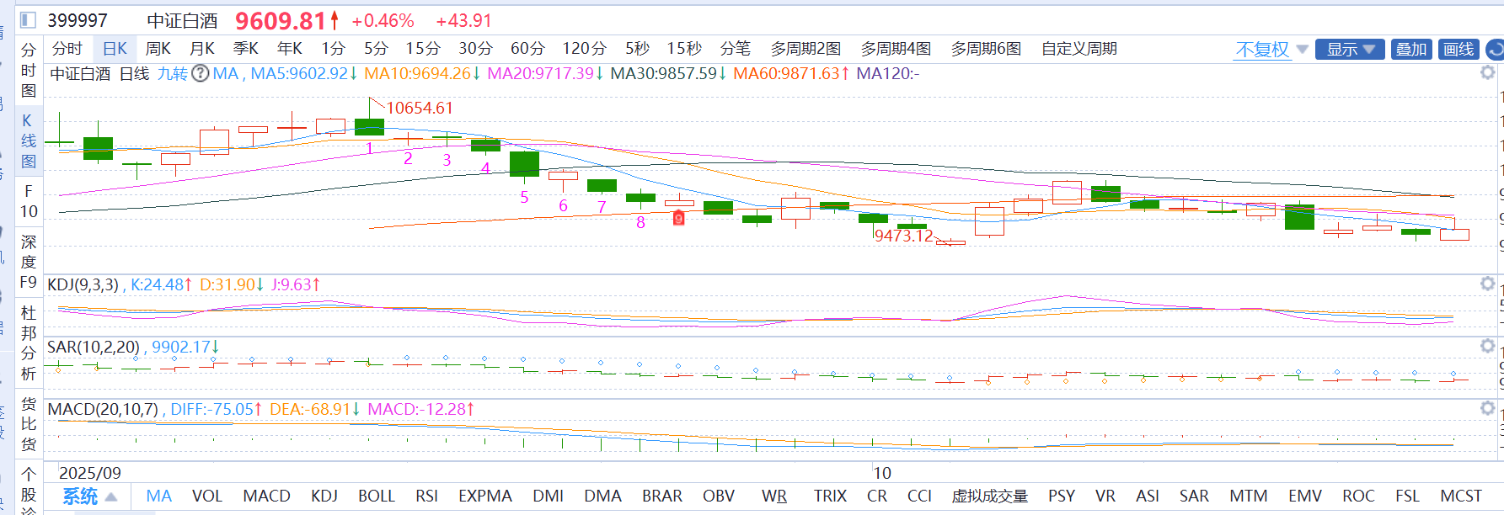Open the K线图 sidebar view
Image resolution: width=1504 pixels, height=515 pixels.
pos(29,141)
